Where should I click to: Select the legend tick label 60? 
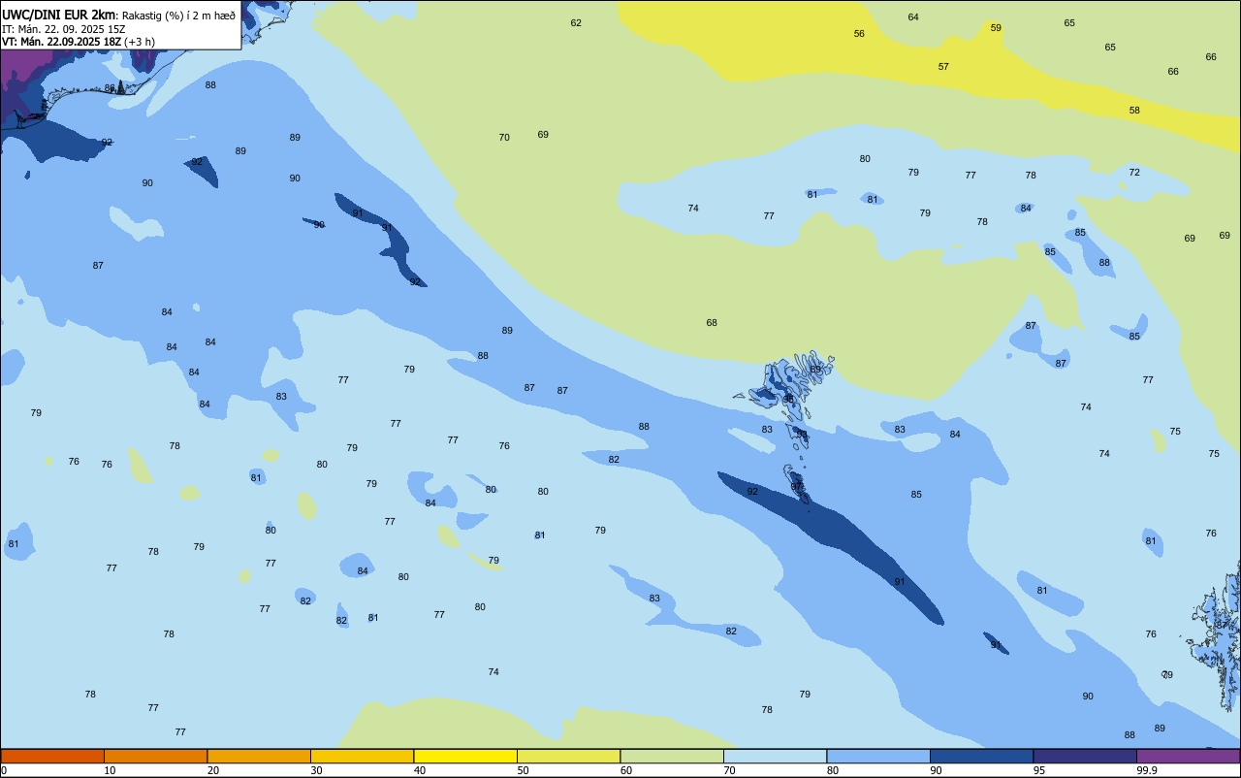[625, 770]
